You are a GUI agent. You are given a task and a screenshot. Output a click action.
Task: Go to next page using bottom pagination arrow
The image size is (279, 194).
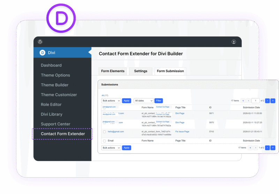coord(267,148)
